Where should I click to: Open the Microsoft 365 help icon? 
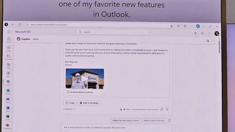210,33
